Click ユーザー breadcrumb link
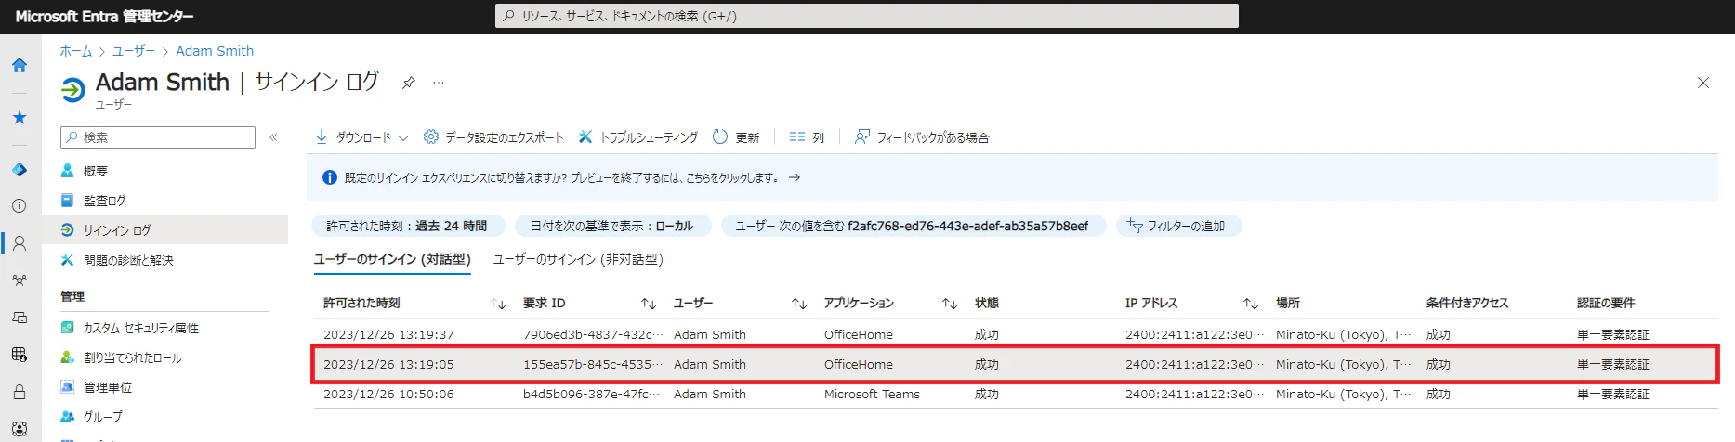1735x442 pixels. 134,51
